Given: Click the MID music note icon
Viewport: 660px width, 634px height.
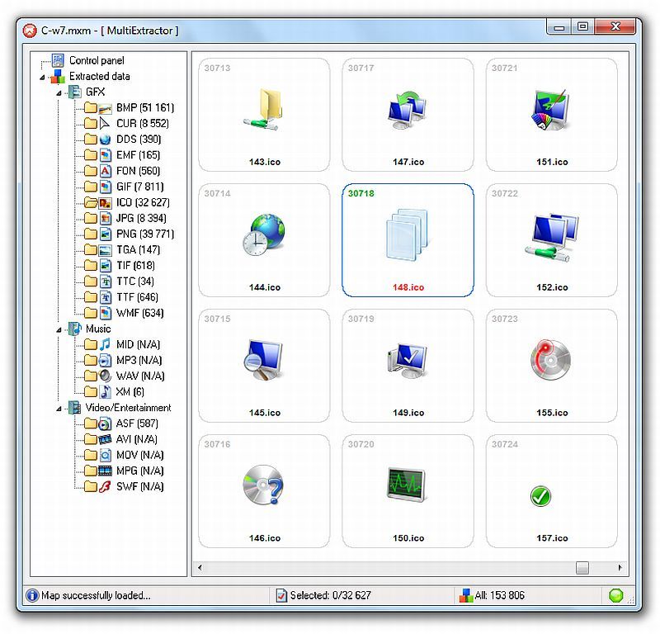Looking at the screenshot, I should pos(106,344).
